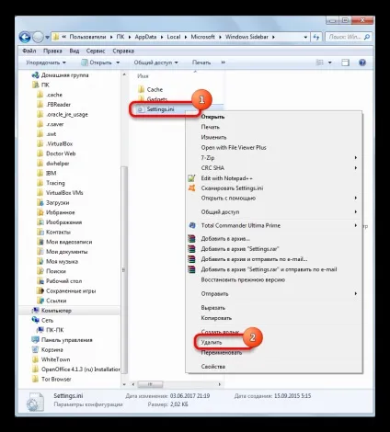This screenshot has height=432, width=390.
Task: Click navigation pane scroll up arrow
Action: tap(124, 74)
